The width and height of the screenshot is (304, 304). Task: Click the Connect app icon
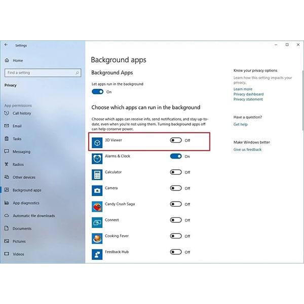[97, 222]
